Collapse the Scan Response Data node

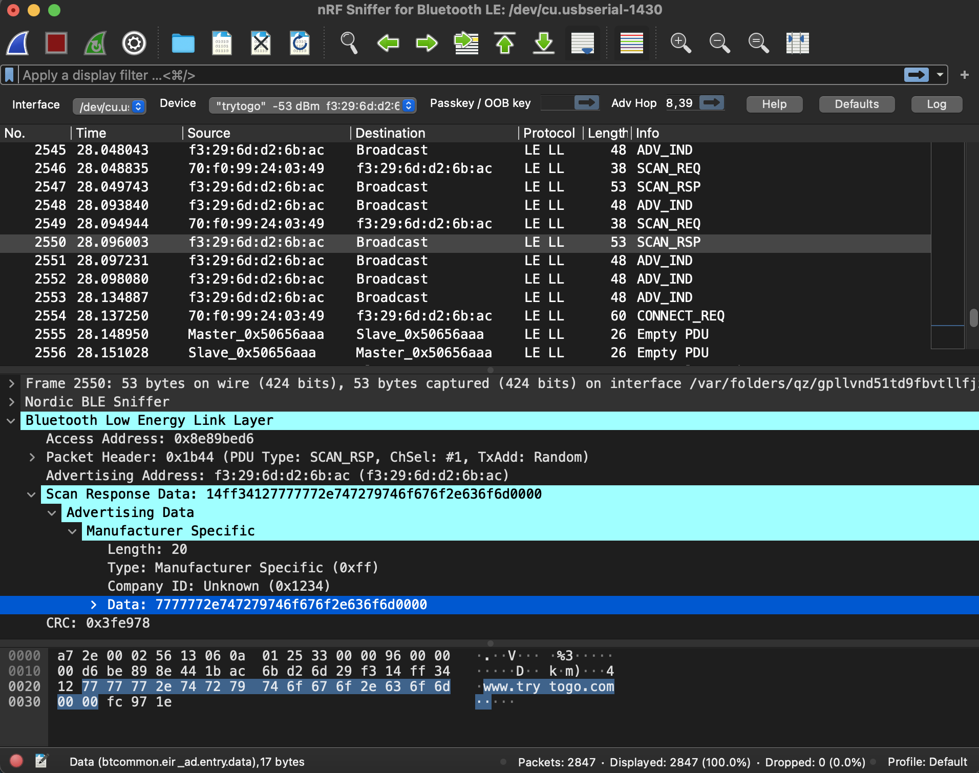(31, 494)
